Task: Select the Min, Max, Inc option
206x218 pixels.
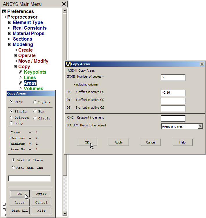Action: 13,168
